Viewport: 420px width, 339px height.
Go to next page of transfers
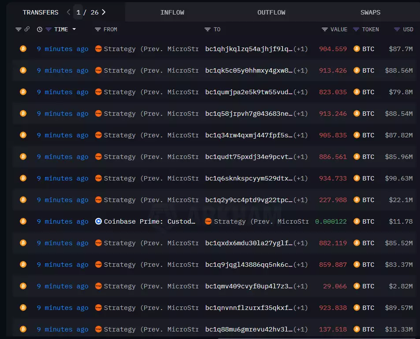click(x=104, y=12)
